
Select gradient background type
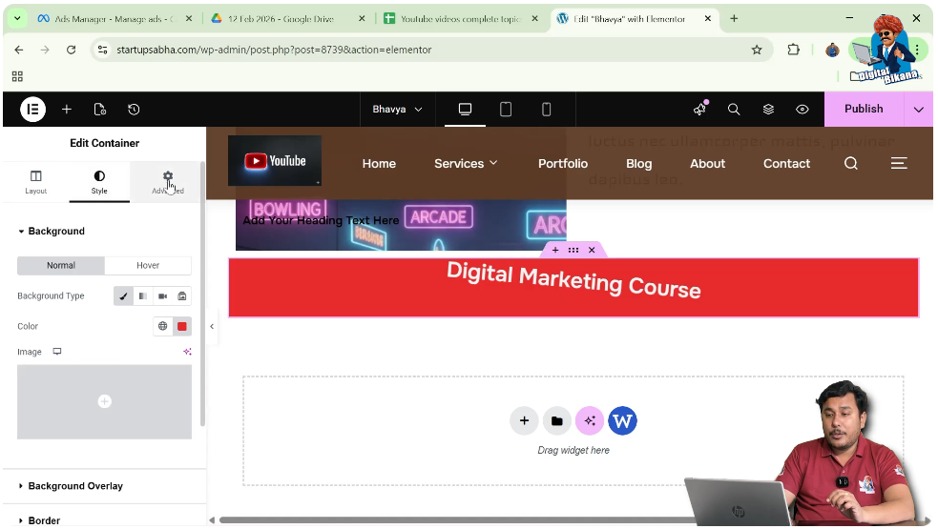[x=143, y=296]
